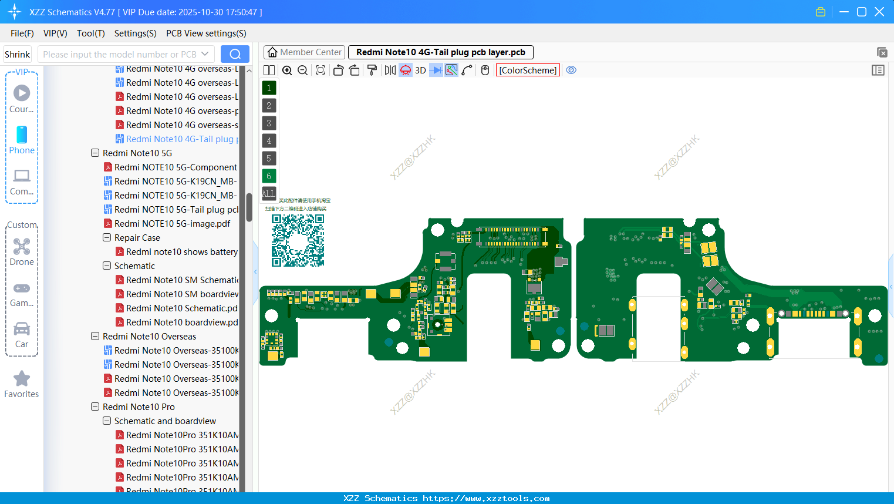
Task: Open the paint brush coloring tool
Action: pos(372,70)
